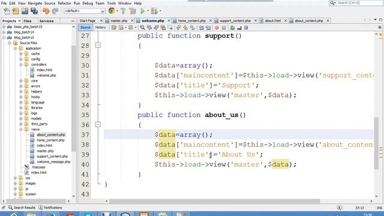
Task: Open the browser selection dropdown arrow
Action: [117, 11]
